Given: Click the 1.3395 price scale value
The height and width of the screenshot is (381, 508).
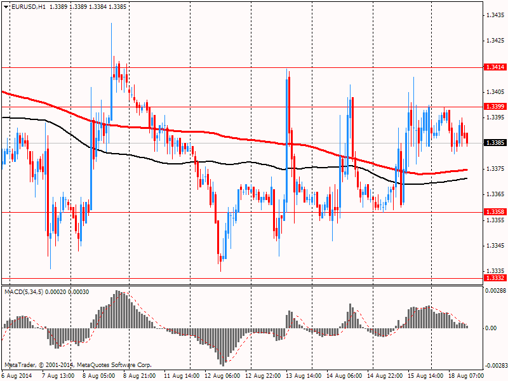Looking at the screenshot, I should 495,117.
